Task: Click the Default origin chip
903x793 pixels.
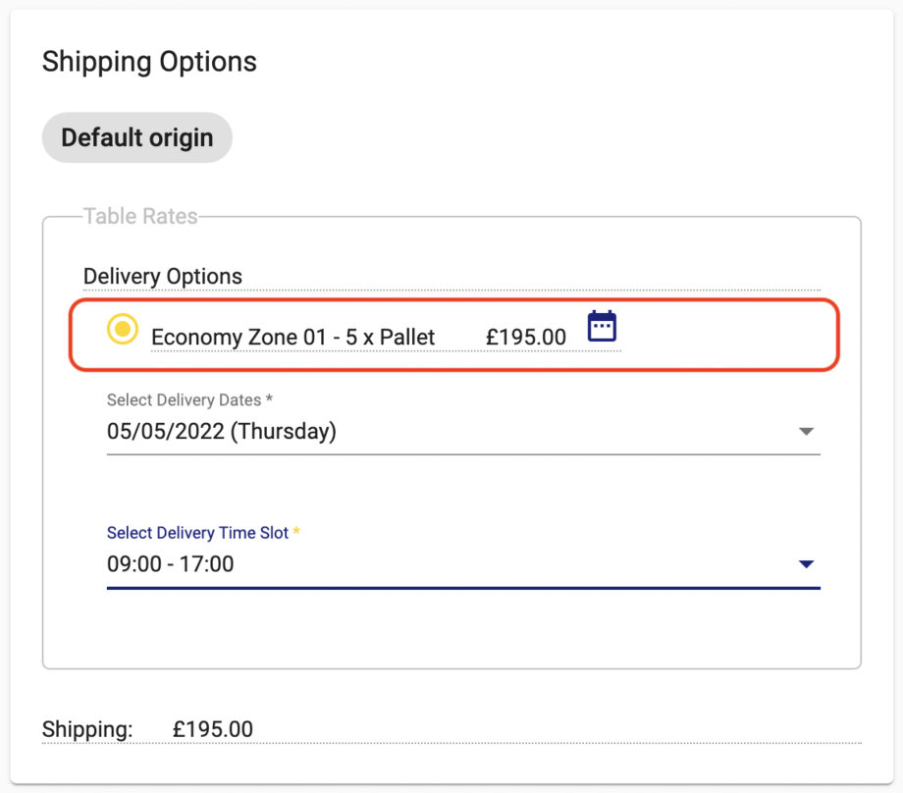Action: pyautogui.click(x=136, y=137)
